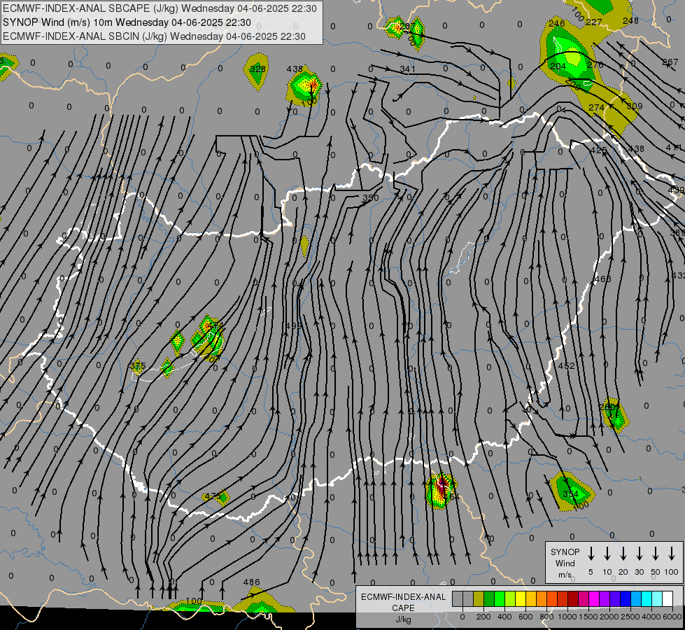685x630 pixels.
Task: Click the 309 value on the map
Action: point(635,106)
